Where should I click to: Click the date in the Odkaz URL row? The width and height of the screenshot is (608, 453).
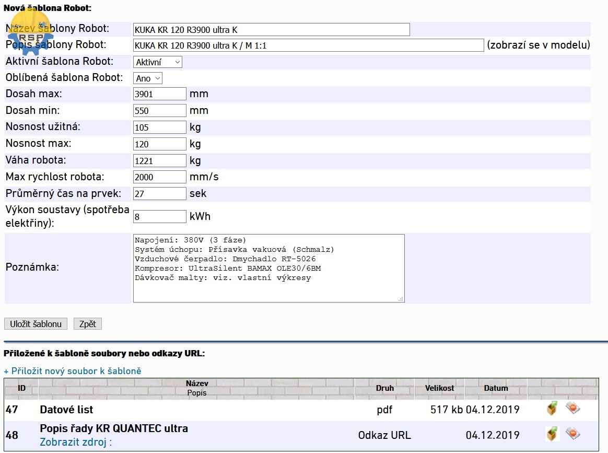click(x=493, y=435)
